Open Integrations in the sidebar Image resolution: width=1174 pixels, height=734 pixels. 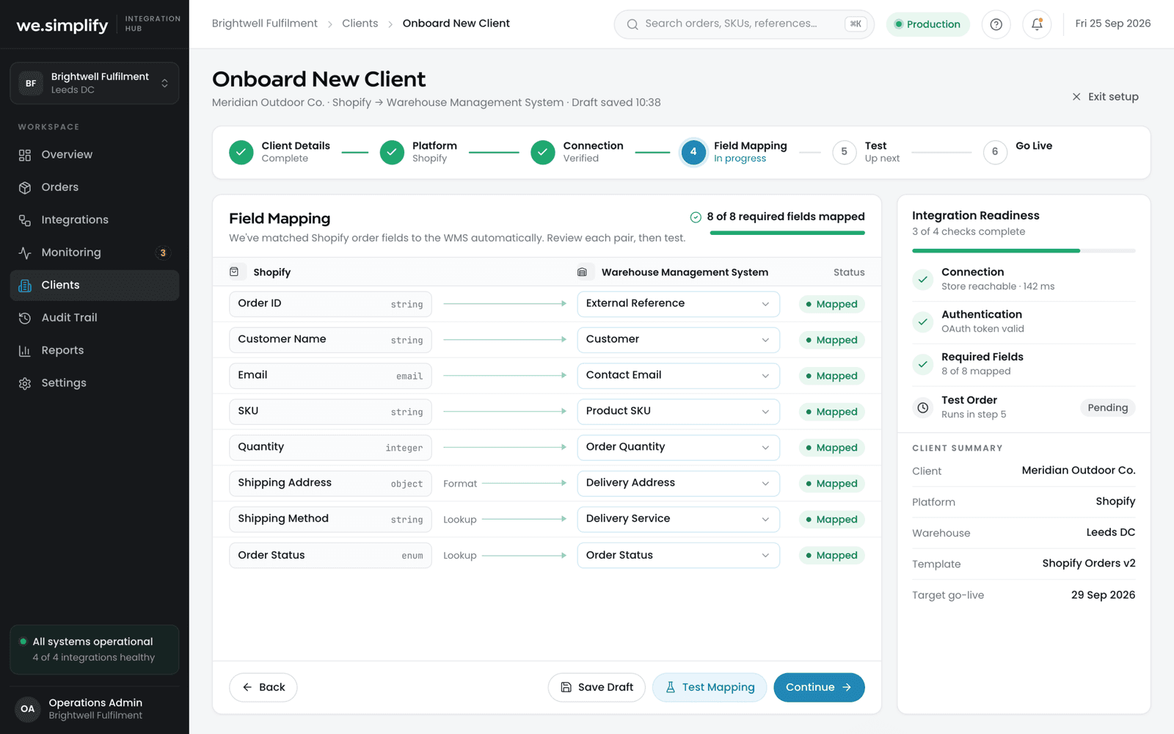tap(95, 220)
